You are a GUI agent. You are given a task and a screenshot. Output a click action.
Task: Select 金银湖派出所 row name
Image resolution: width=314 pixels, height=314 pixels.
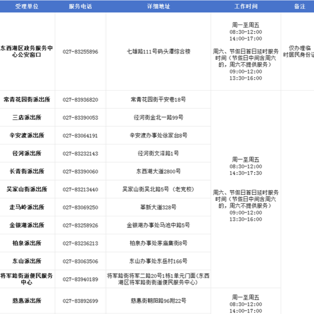(x=27, y=225)
